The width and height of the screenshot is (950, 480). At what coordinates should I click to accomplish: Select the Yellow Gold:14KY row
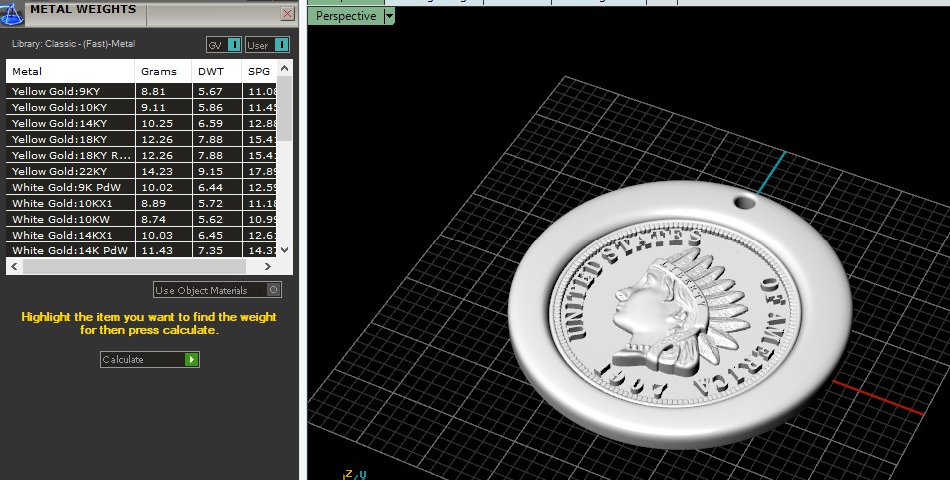pos(142,123)
